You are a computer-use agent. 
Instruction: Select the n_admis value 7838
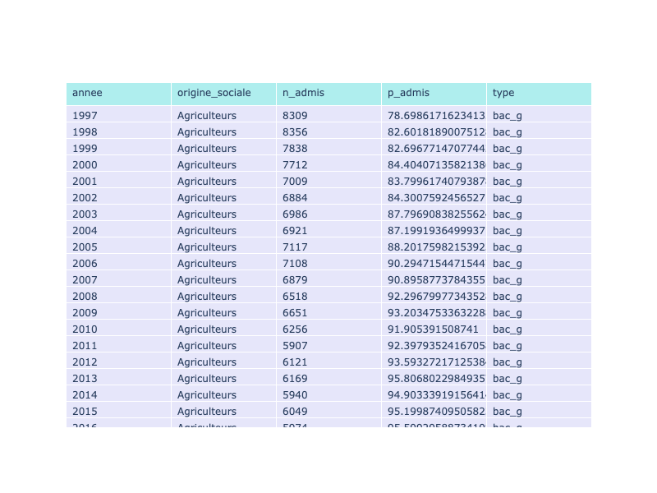pos(295,149)
